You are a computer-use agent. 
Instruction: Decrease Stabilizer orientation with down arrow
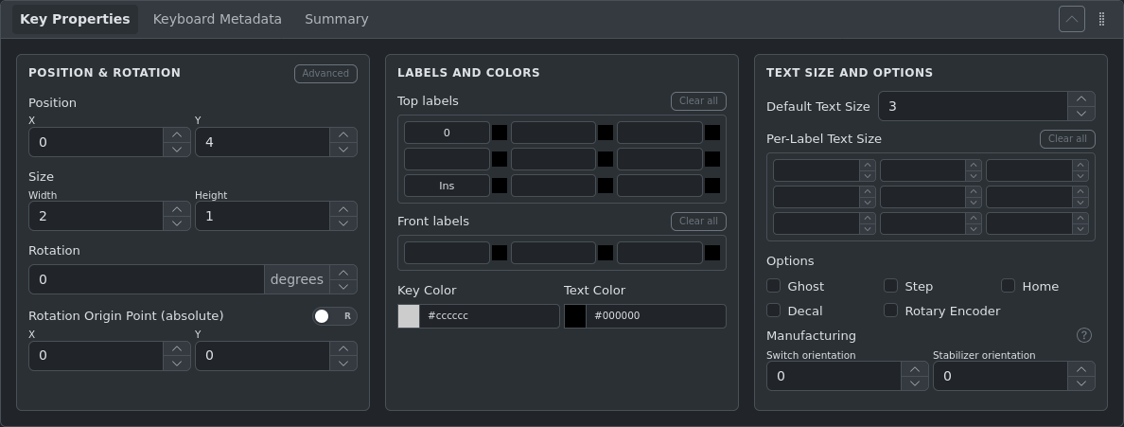1080,383
